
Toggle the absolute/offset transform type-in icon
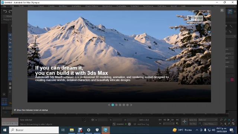click(x=93, y=120)
